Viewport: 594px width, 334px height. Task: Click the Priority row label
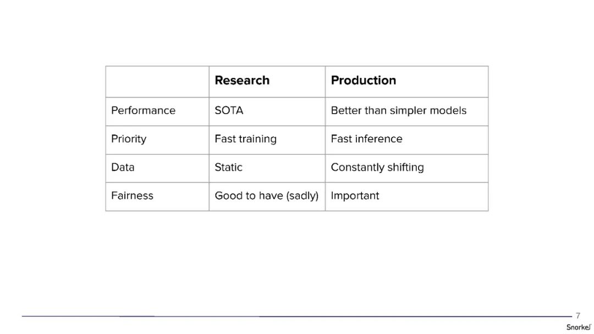(x=129, y=139)
